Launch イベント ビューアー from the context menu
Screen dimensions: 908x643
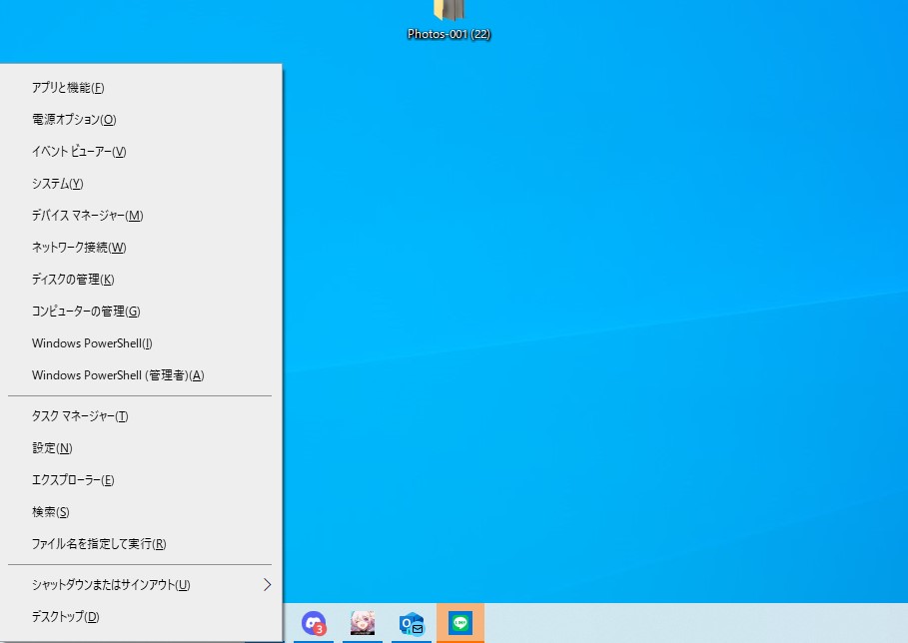click(x=79, y=152)
